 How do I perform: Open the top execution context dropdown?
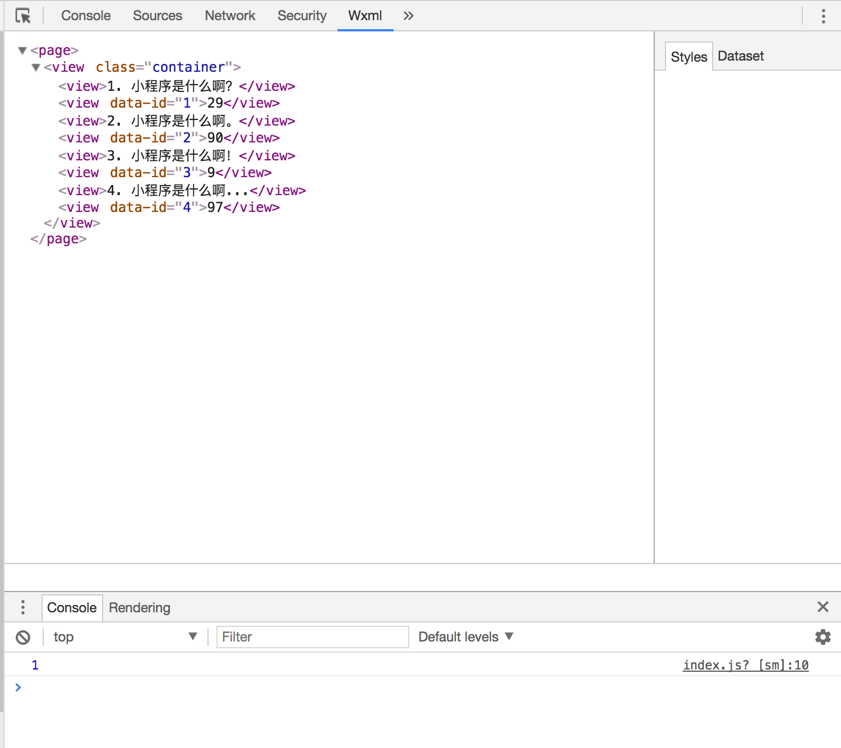[125, 637]
